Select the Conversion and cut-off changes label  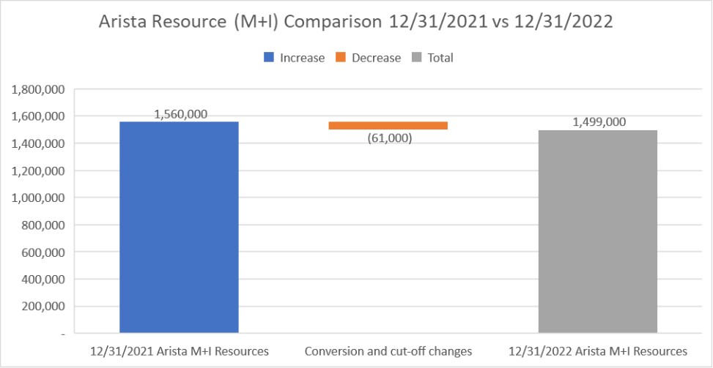388,351
